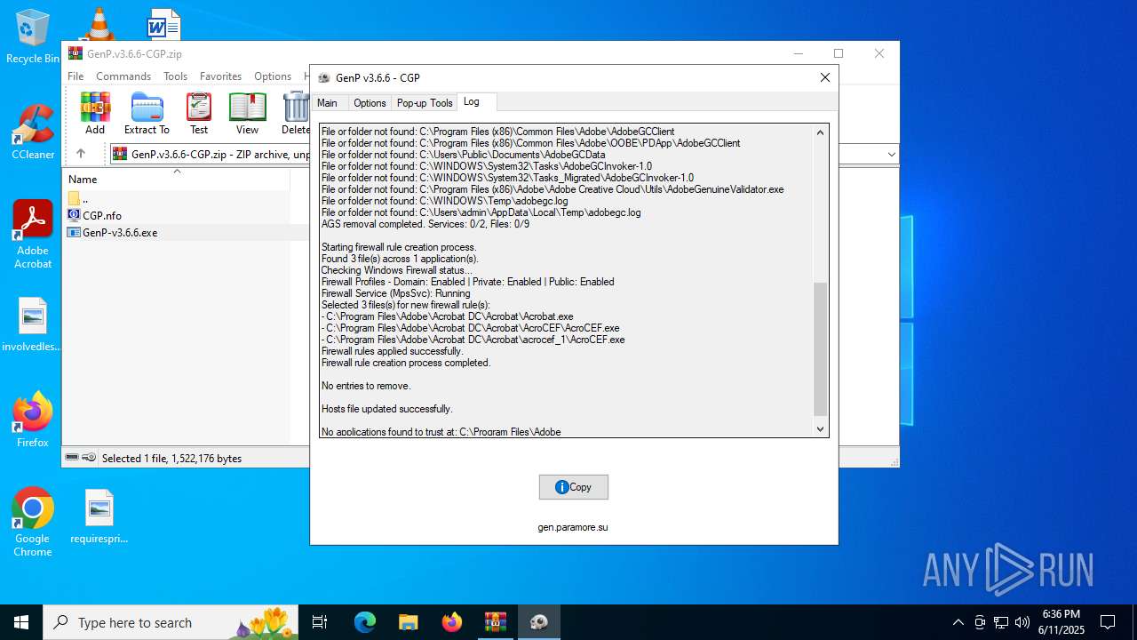The width and height of the screenshot is (1137, 640).
Task: Click the 'No entries to remove.' log line
Action: [365, 386]
